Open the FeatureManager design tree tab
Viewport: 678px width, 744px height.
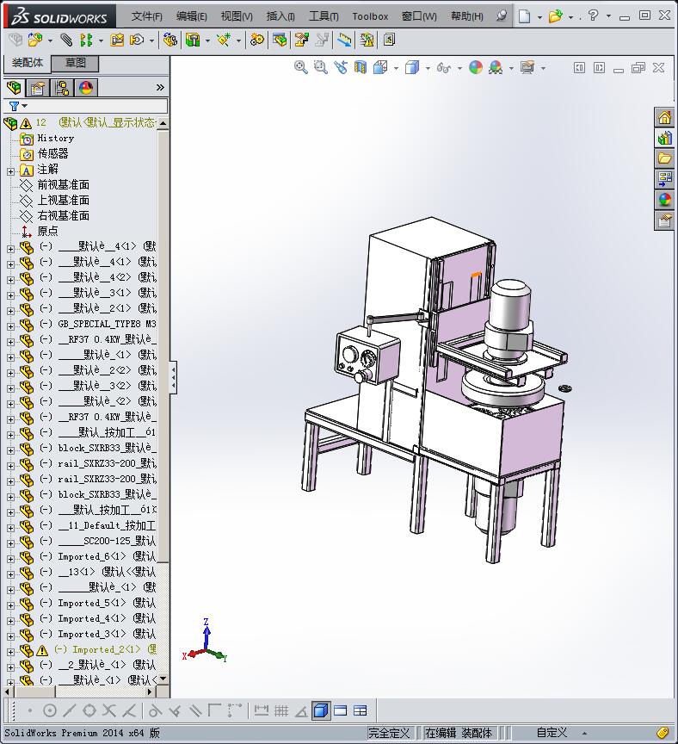(x=14, y=88)
